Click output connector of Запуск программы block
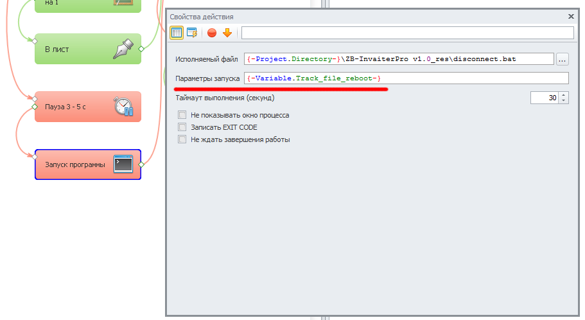585x320 pixels. pyautogui.click(x=141, y=164)
